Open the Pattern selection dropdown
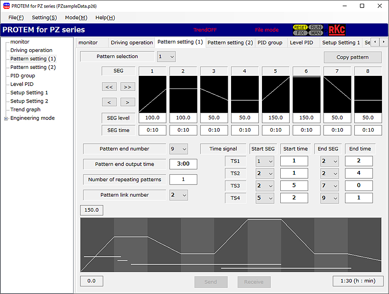Screen dimensions: 389x294 pos(166,57)
